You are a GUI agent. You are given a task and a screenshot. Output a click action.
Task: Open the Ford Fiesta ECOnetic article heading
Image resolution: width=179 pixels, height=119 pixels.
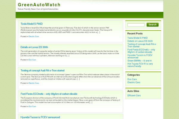pyautogui.click(x=49, y=94)
